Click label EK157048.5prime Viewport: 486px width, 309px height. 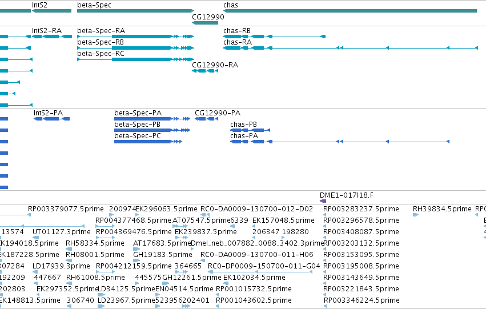[284, 220]
